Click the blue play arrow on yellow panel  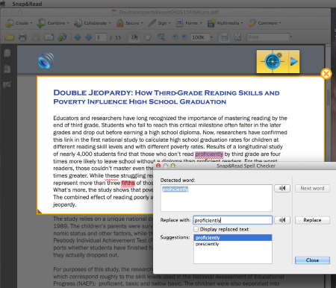pyautogui.click(x=294, y=61)
